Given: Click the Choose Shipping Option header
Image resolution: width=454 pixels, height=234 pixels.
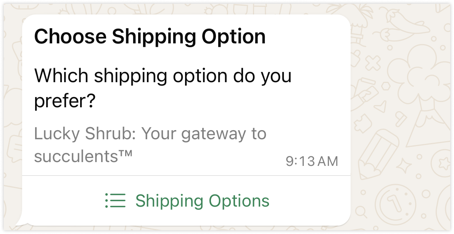Looking at the screenshot, I should (x=150, y=37).
